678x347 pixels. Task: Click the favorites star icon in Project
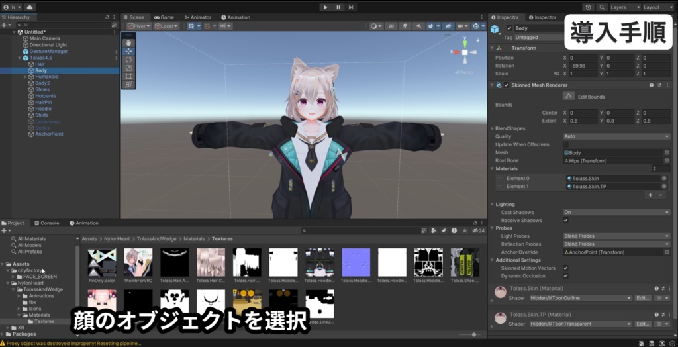click(465, 231)
